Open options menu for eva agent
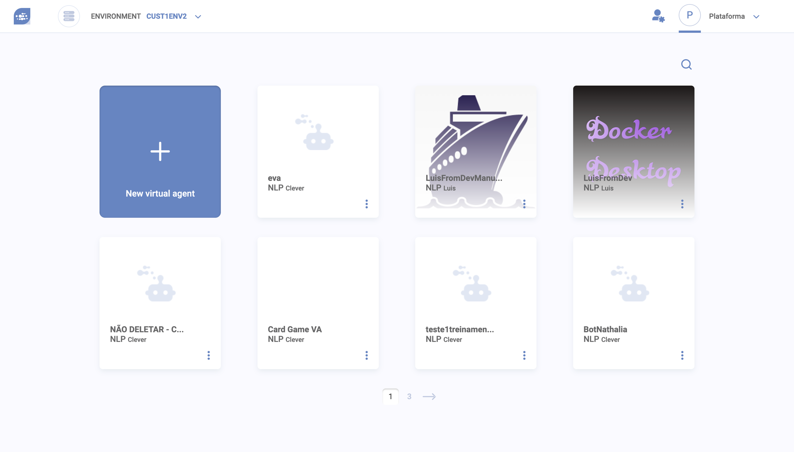Screen dimensions: 794x452 [366, 204]
